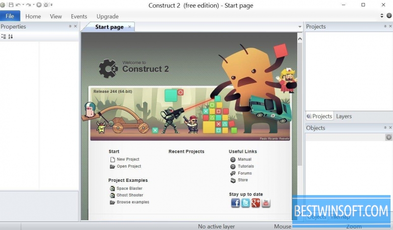Click the Categorized view icon in Properties
The image size is (393, 230).
point(3,36)
